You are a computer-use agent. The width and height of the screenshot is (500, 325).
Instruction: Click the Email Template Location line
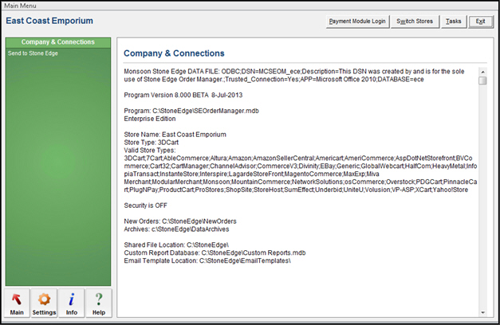[x=207, y=260]
